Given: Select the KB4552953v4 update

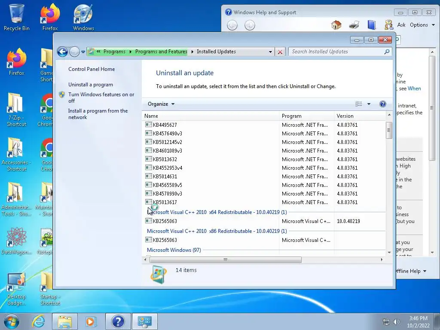Looking at the screenshot, I should [x=265, y=168].
